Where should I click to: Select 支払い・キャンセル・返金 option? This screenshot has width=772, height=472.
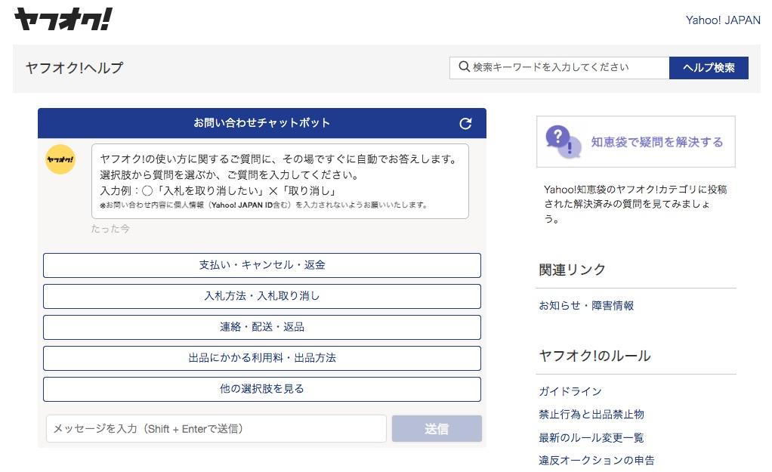tap(262, 265)
